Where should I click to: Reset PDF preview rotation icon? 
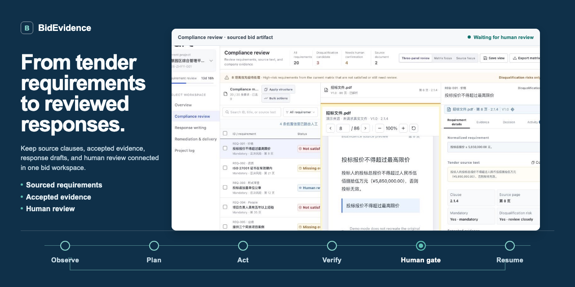414,128
